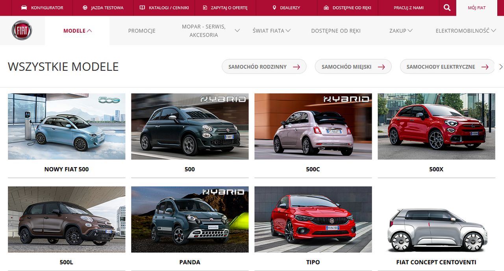The height and width of the screenshot is (271, 504).
Task: Select the 500 Hybrid car image
Action: [190, 126]
